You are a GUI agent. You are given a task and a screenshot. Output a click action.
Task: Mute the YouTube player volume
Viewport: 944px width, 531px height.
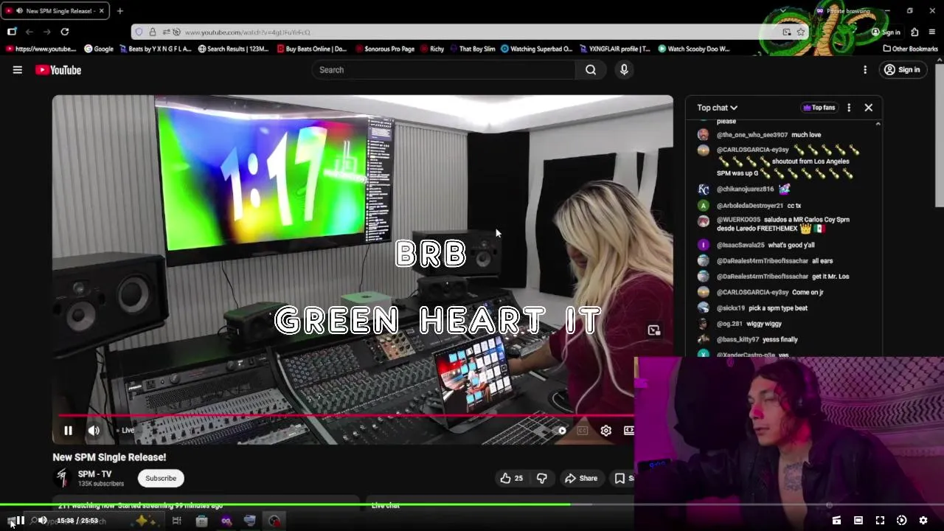pos(94,431)
